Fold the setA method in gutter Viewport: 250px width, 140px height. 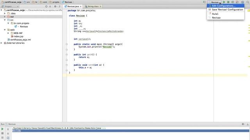click(x=67, y=65)
